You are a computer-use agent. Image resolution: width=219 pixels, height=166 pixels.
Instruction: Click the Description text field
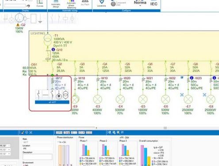point(37,157)
